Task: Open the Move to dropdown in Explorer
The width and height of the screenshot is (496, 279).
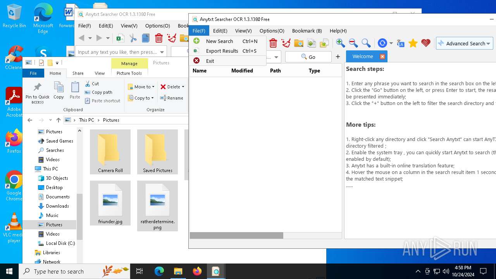Action: [x=141, y=87]
